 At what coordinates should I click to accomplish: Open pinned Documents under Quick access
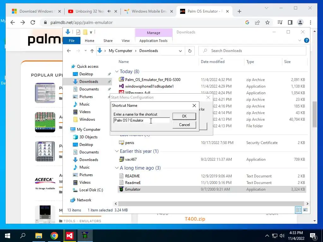tap(89, 89)
